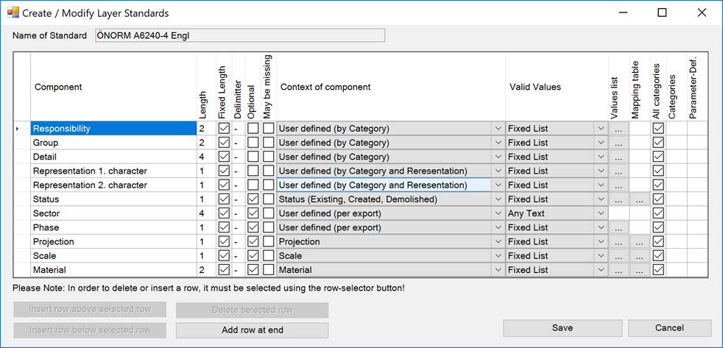Image resolution: width=723 pixels, height=348 pixels.
Task: Toggle All categories checkbox for Sector row
Action: pyautogui.click(x=658, y=213)
